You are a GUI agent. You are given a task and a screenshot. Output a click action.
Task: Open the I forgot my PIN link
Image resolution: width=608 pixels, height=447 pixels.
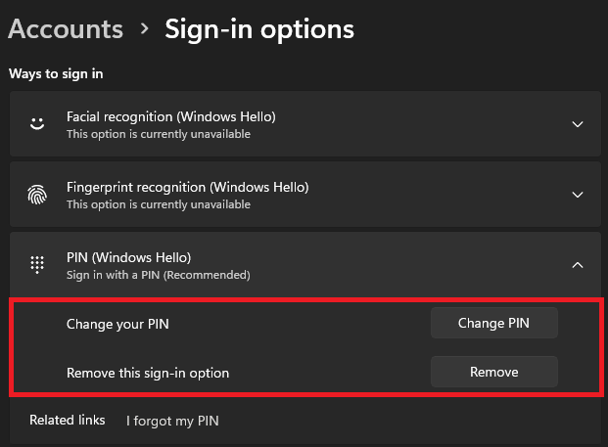point(172,422)
